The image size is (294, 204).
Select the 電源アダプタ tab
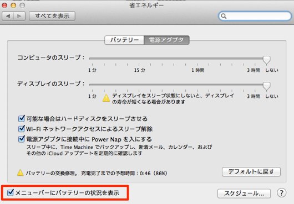166,40
